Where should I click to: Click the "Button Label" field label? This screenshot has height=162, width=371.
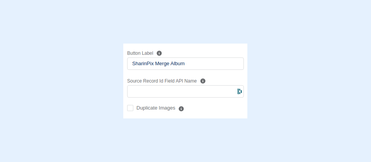140,53
